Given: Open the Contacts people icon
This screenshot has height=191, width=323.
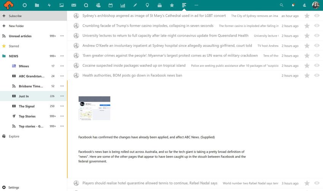Looking at the screenshot, I should pos(98,5).
